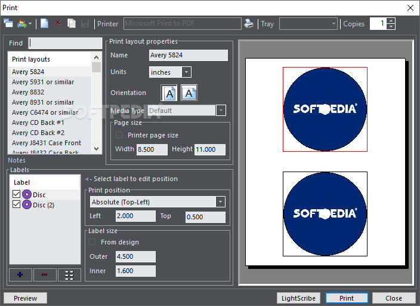Viewport: 420px width, 306px height.
Task: Click the Print button
Action: pyautogui.click(x=347, y=298)
